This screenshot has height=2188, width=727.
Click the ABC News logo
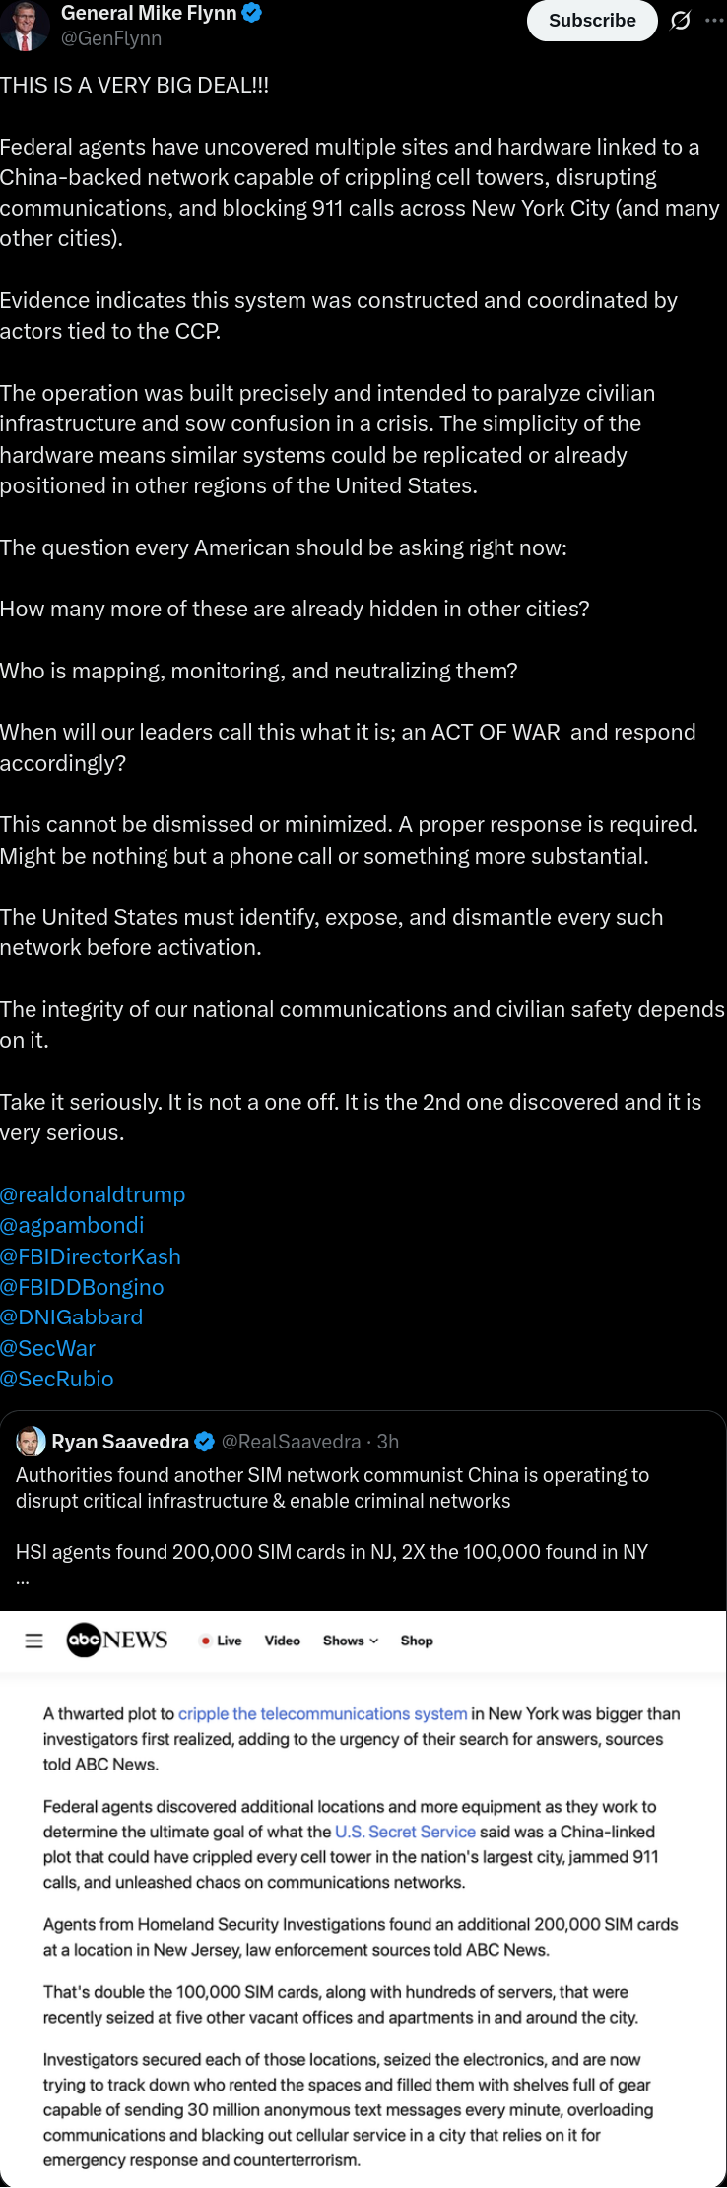click(117, 1641)
